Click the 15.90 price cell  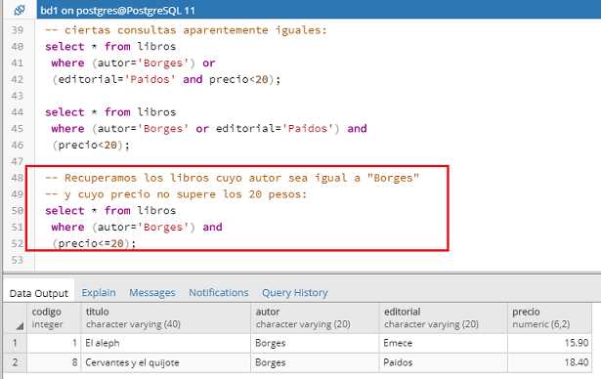pos(549,343)
